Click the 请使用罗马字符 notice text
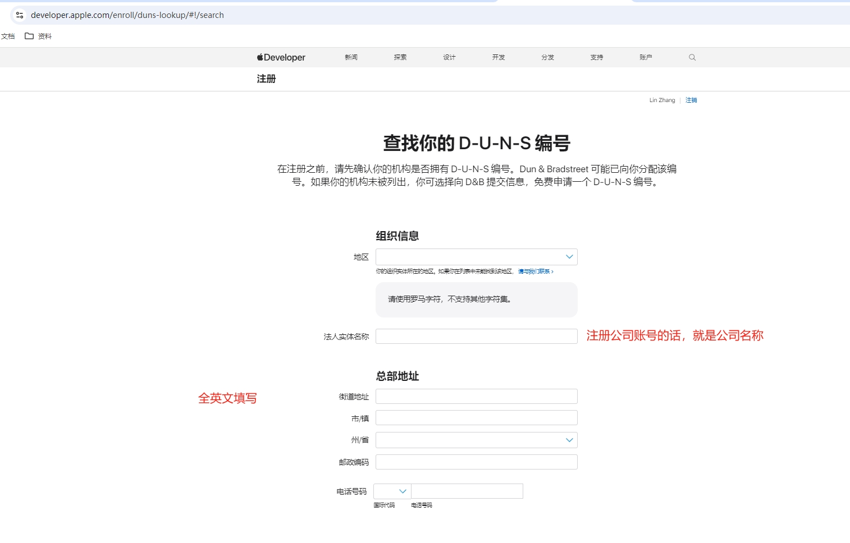The width and height of the screenshot is (850, 543). 450,300
